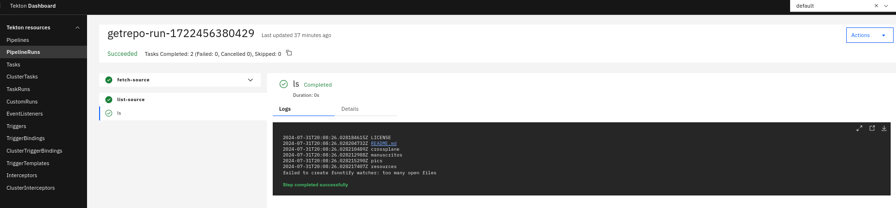Go to Pipelines in the sidebar

click(x=18, y=40)
